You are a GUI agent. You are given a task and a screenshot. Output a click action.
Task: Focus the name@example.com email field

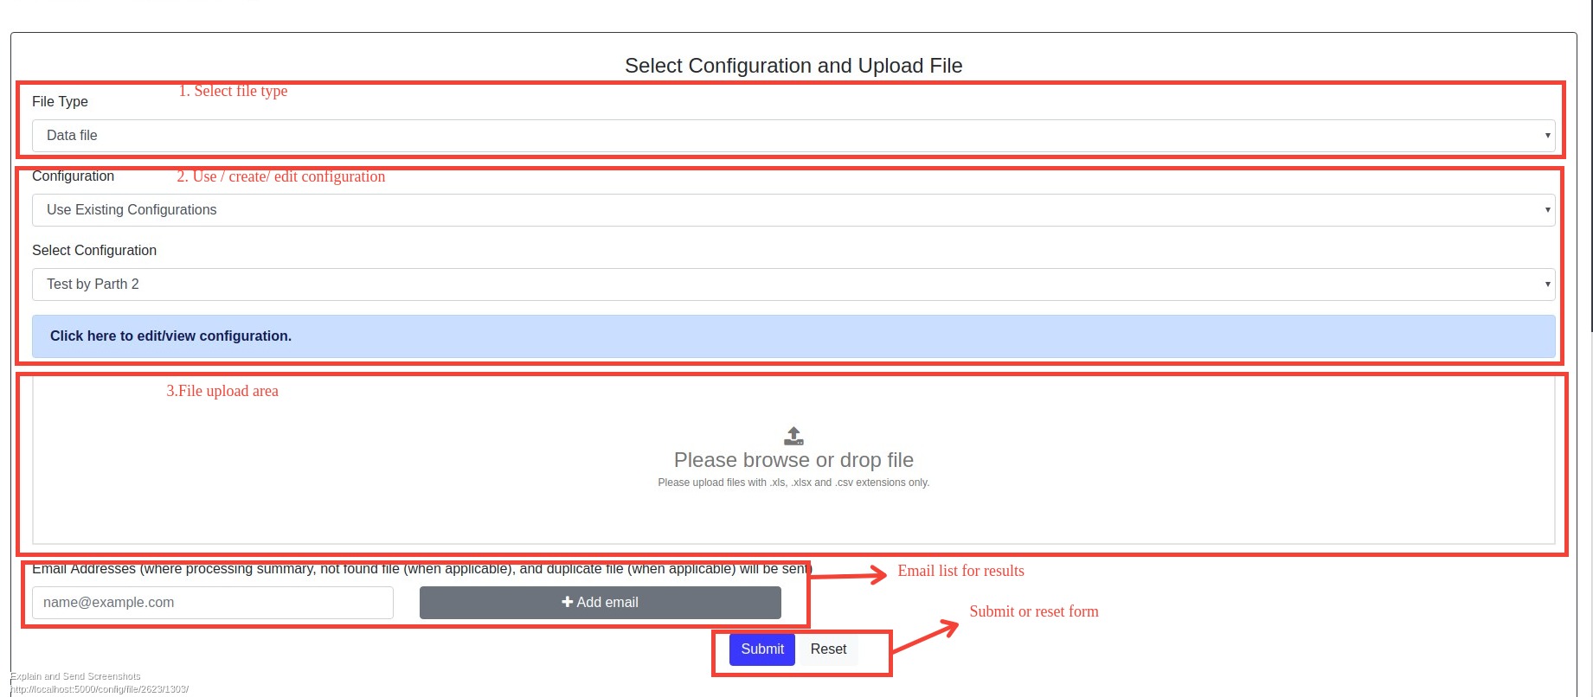tap(212, 603)
